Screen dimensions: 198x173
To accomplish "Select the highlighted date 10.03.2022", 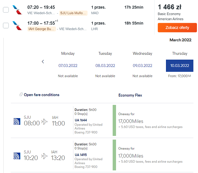I will [180, 66].
